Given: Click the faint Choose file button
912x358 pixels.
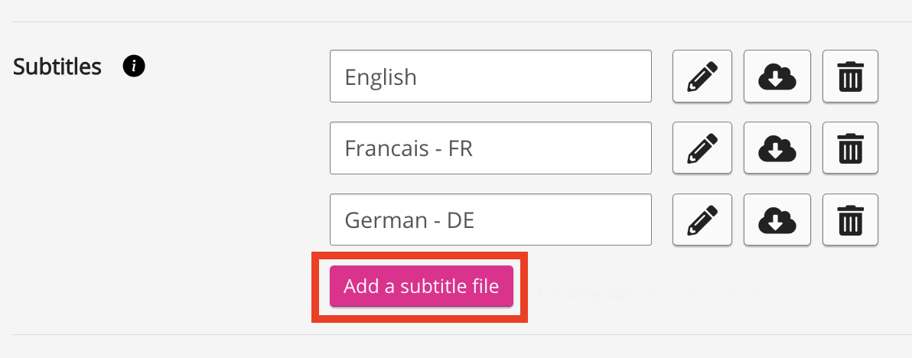Looking at the screenshot, I should [x=585, y=293].
